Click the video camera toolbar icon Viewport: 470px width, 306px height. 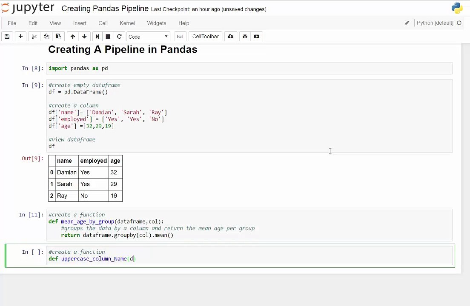pos(257,37)
